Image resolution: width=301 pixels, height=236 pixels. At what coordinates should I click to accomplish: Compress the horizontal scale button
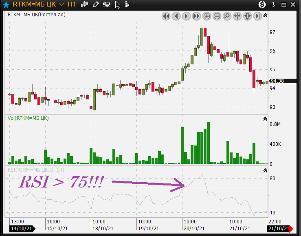pos(237,16)
